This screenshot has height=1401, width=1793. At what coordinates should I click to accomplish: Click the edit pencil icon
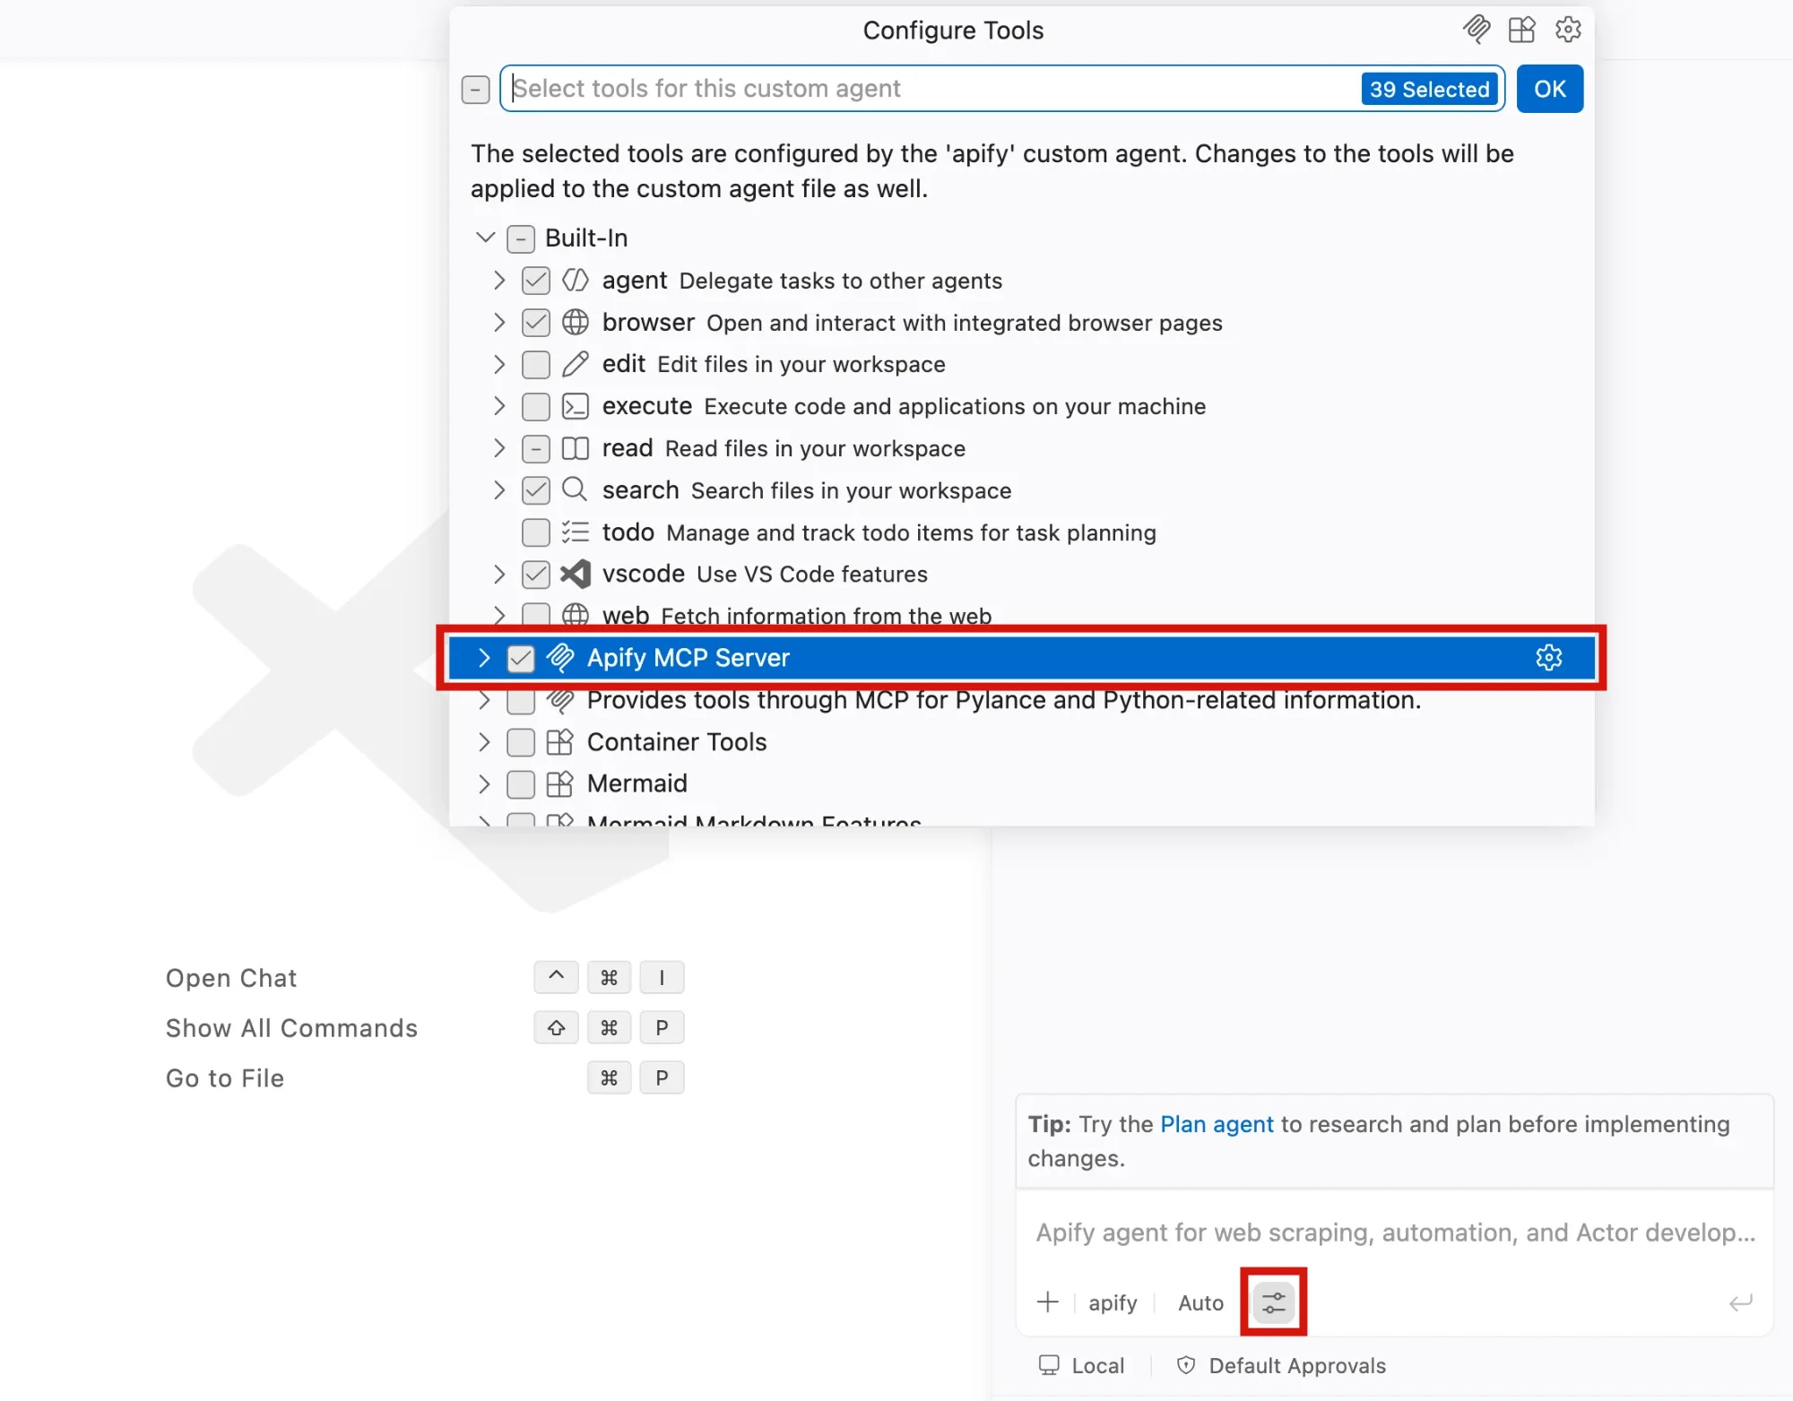coord(575,364)
